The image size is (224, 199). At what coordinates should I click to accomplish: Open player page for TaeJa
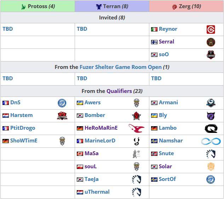pyautogui.click(x=91, y=179)
